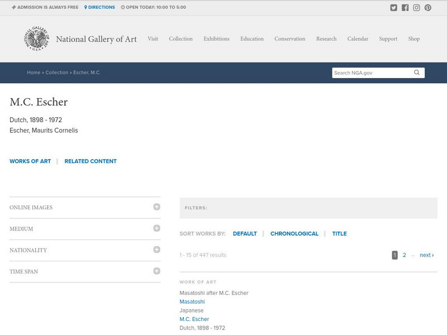447x335 pixels.
Task: Click 'Masatoshi after M.C. Escher' title text
Action: pyautogui.click(x=214, y=293)
